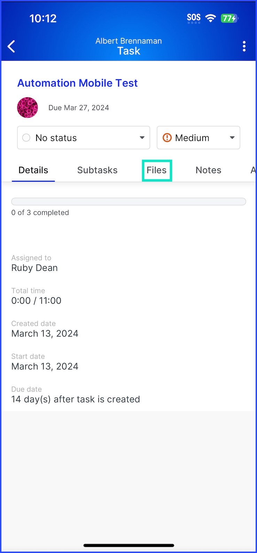Switch to the Notes tab

pyautogui.click(x=209, y=170)
